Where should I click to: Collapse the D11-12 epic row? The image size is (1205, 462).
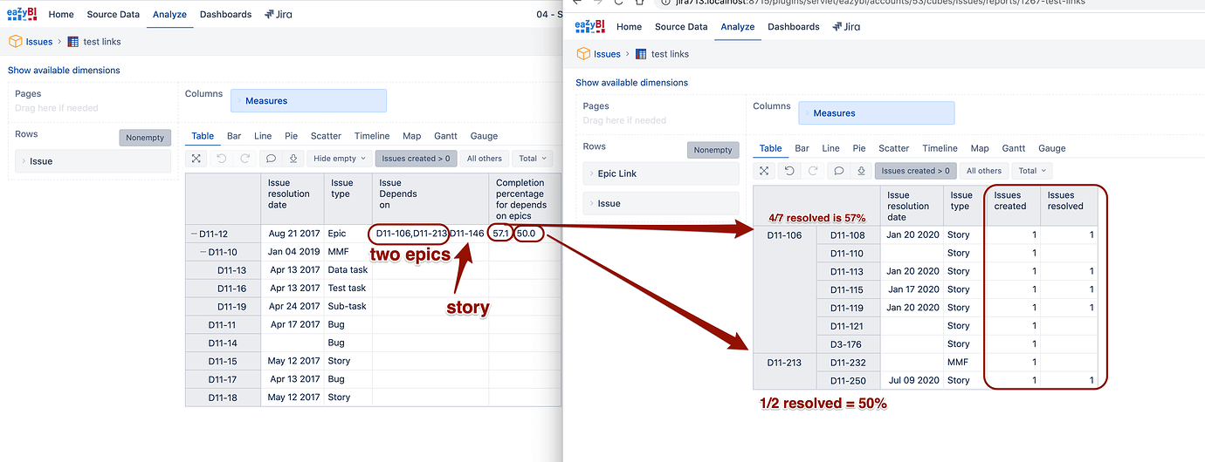click(193, 234)
